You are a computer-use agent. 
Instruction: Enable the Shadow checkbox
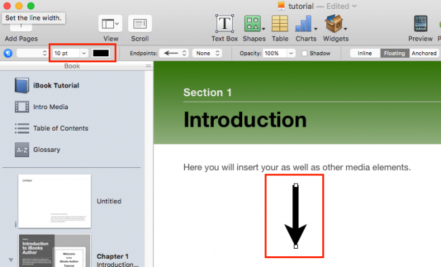pyautogui.click(x=305, y=54)
